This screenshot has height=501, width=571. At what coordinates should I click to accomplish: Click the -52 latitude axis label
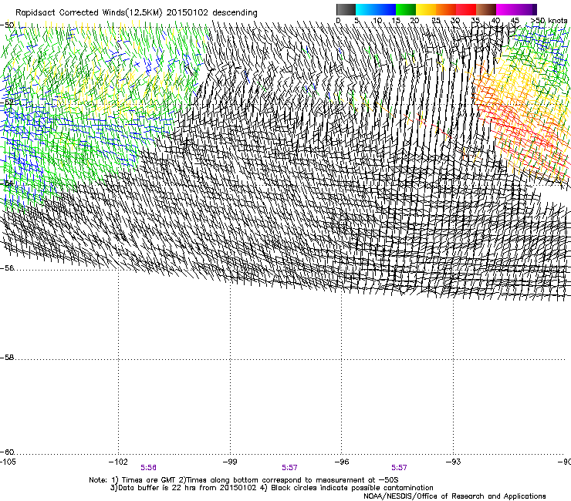7,102
